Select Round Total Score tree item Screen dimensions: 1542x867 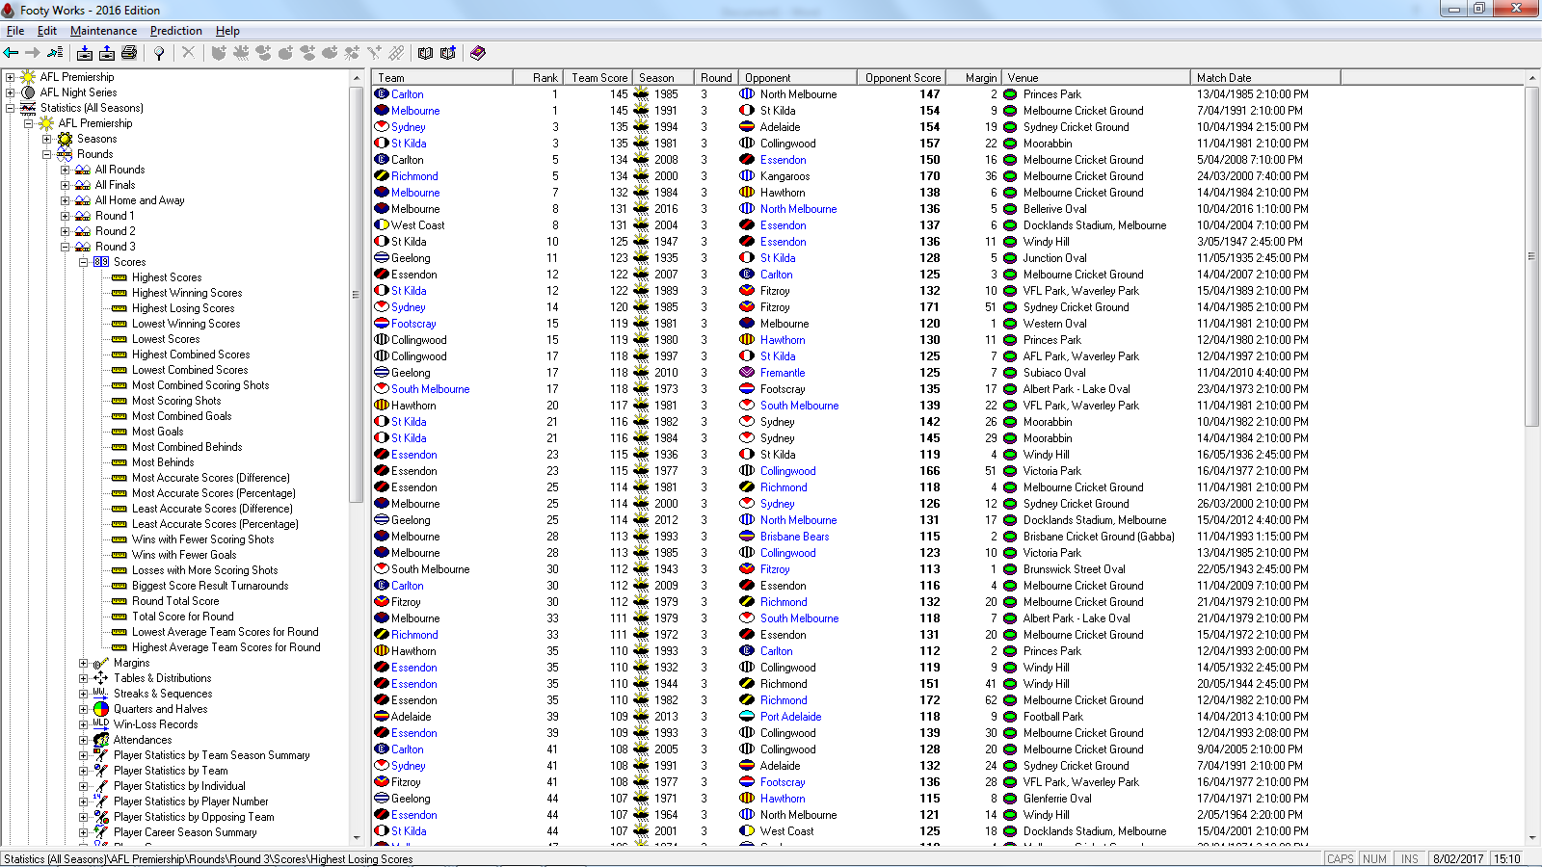175,601
